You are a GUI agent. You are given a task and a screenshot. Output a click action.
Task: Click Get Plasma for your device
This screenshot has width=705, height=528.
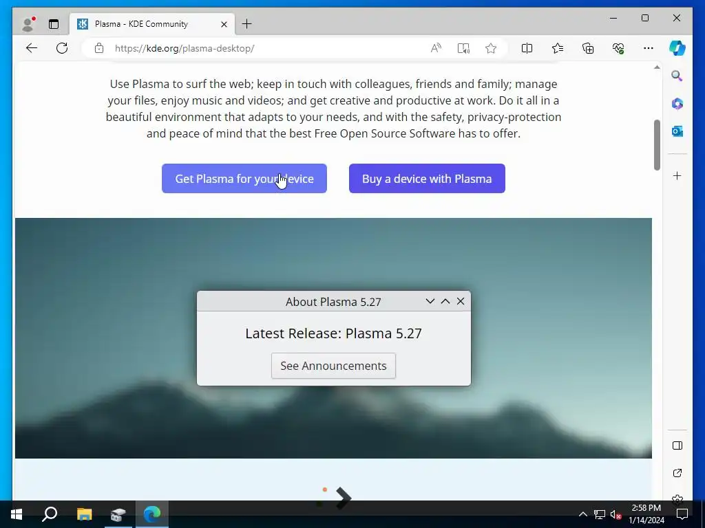pos(244,179)
